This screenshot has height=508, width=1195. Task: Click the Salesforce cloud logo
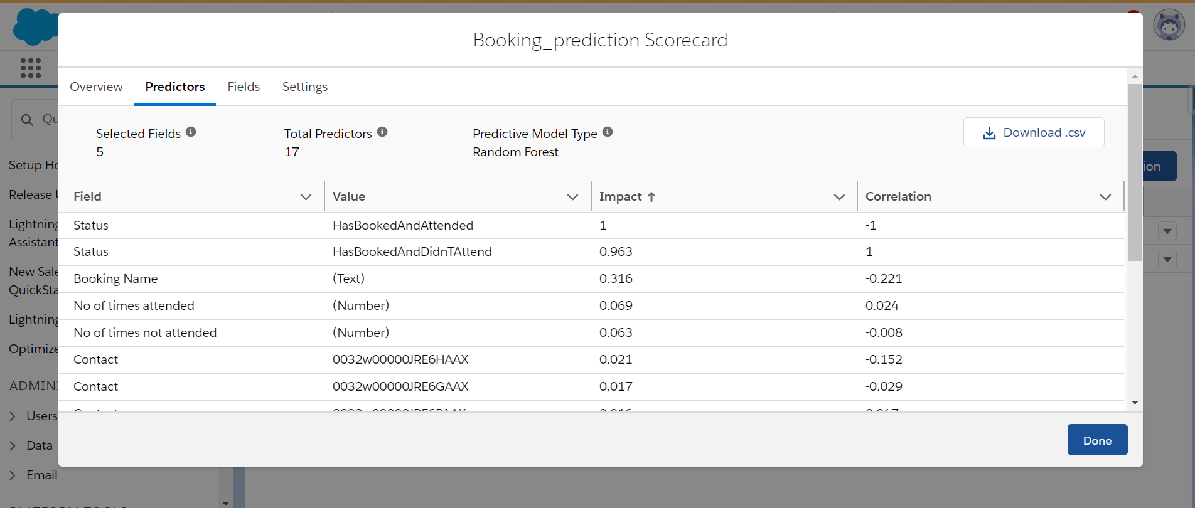(x=35, y=27)
